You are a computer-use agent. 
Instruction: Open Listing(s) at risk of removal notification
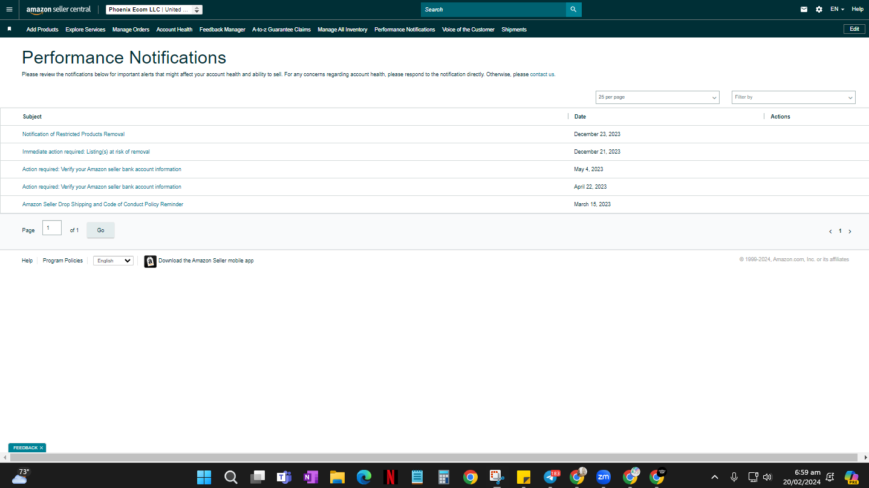86,152
